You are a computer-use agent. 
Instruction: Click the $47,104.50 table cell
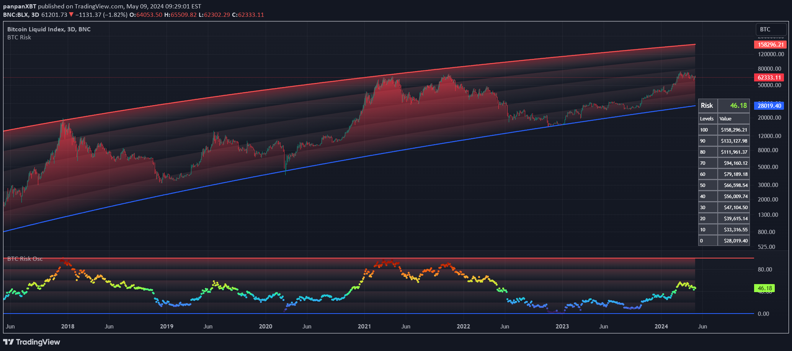733,207
